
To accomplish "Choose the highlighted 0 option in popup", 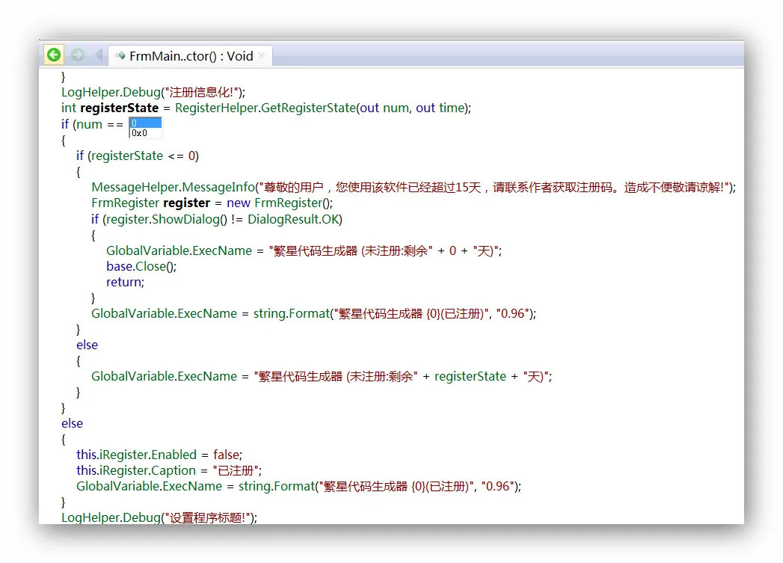I will pyautogui.click(x=145, y=123).
